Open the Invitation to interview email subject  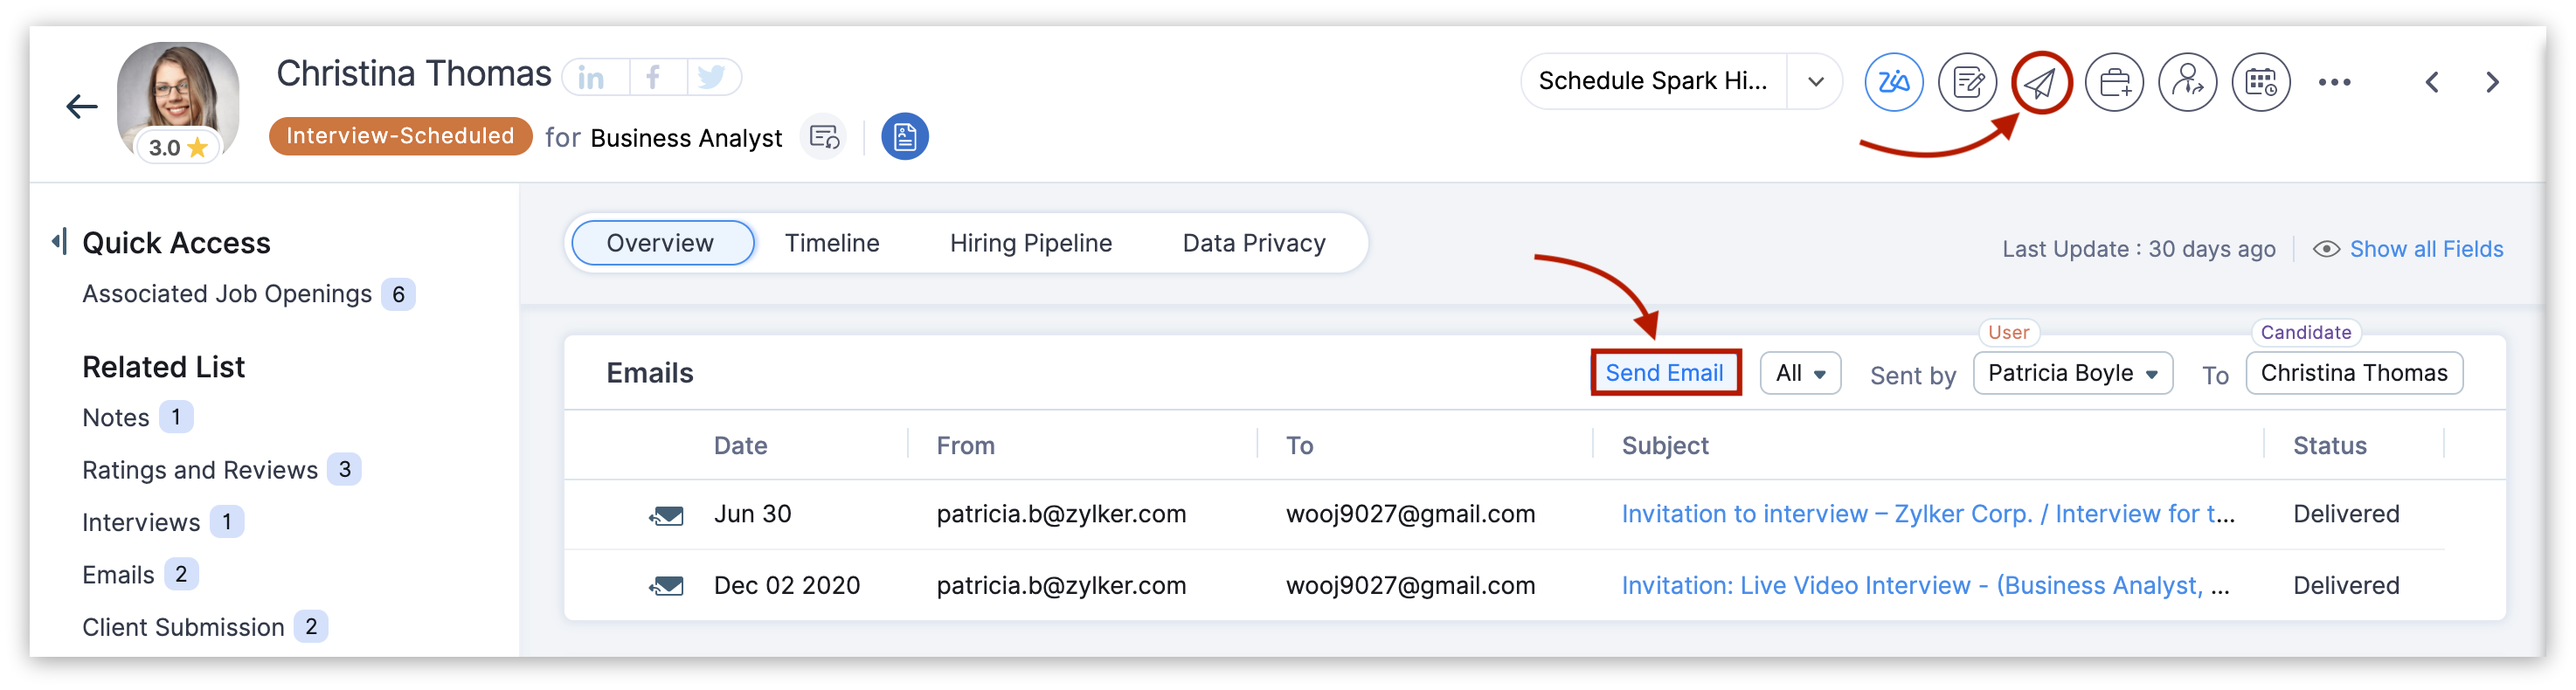[x=1926, y=514]
